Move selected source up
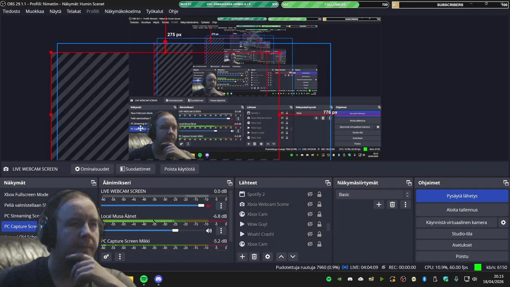 (x=281, y=257)
